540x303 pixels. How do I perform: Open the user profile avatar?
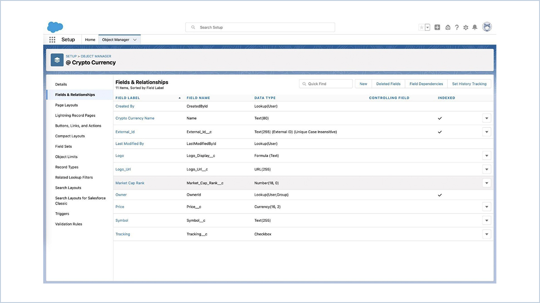[x=487, y=27]
